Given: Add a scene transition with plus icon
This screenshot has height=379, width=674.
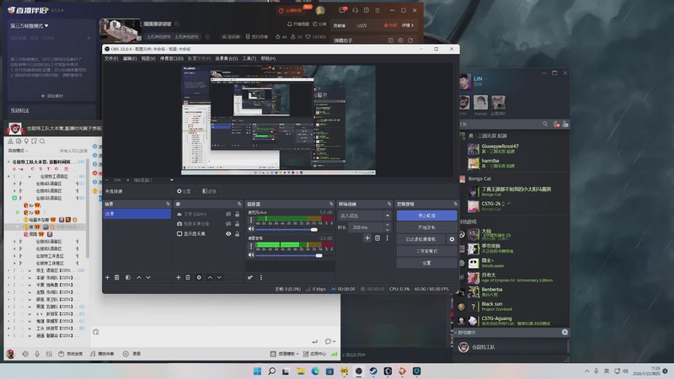Looking at the screenshot, I should click(367, 238).
